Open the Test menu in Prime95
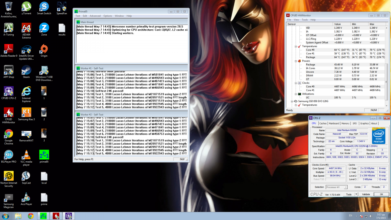Viewport: 391px width, 220px height. click(x=78, y=16)
